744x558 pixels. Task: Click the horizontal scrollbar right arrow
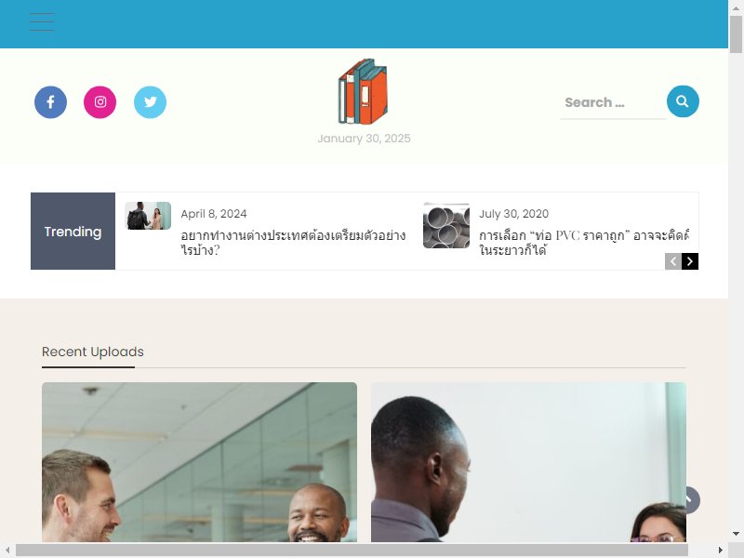721,551
